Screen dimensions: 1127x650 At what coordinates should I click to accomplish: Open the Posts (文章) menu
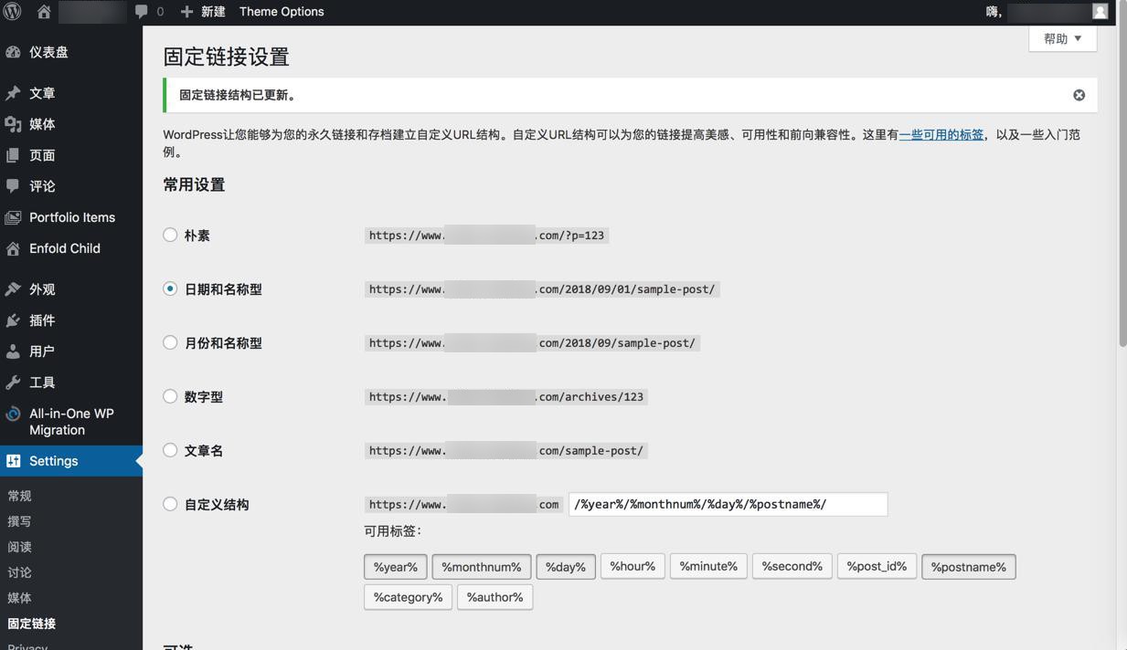pyautogui.click(x=42, y=93)
